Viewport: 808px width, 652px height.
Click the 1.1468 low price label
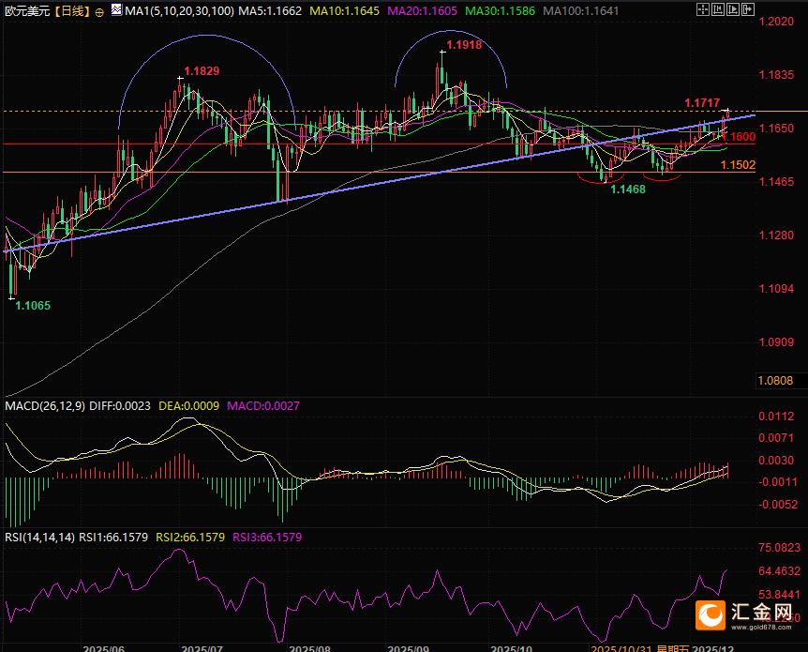[627, 189]
